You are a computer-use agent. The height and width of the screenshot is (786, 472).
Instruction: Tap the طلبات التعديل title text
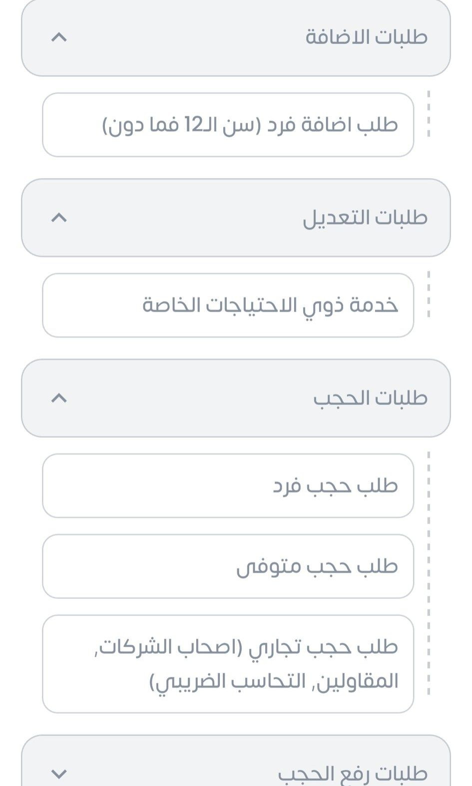[x=365, y=218]
